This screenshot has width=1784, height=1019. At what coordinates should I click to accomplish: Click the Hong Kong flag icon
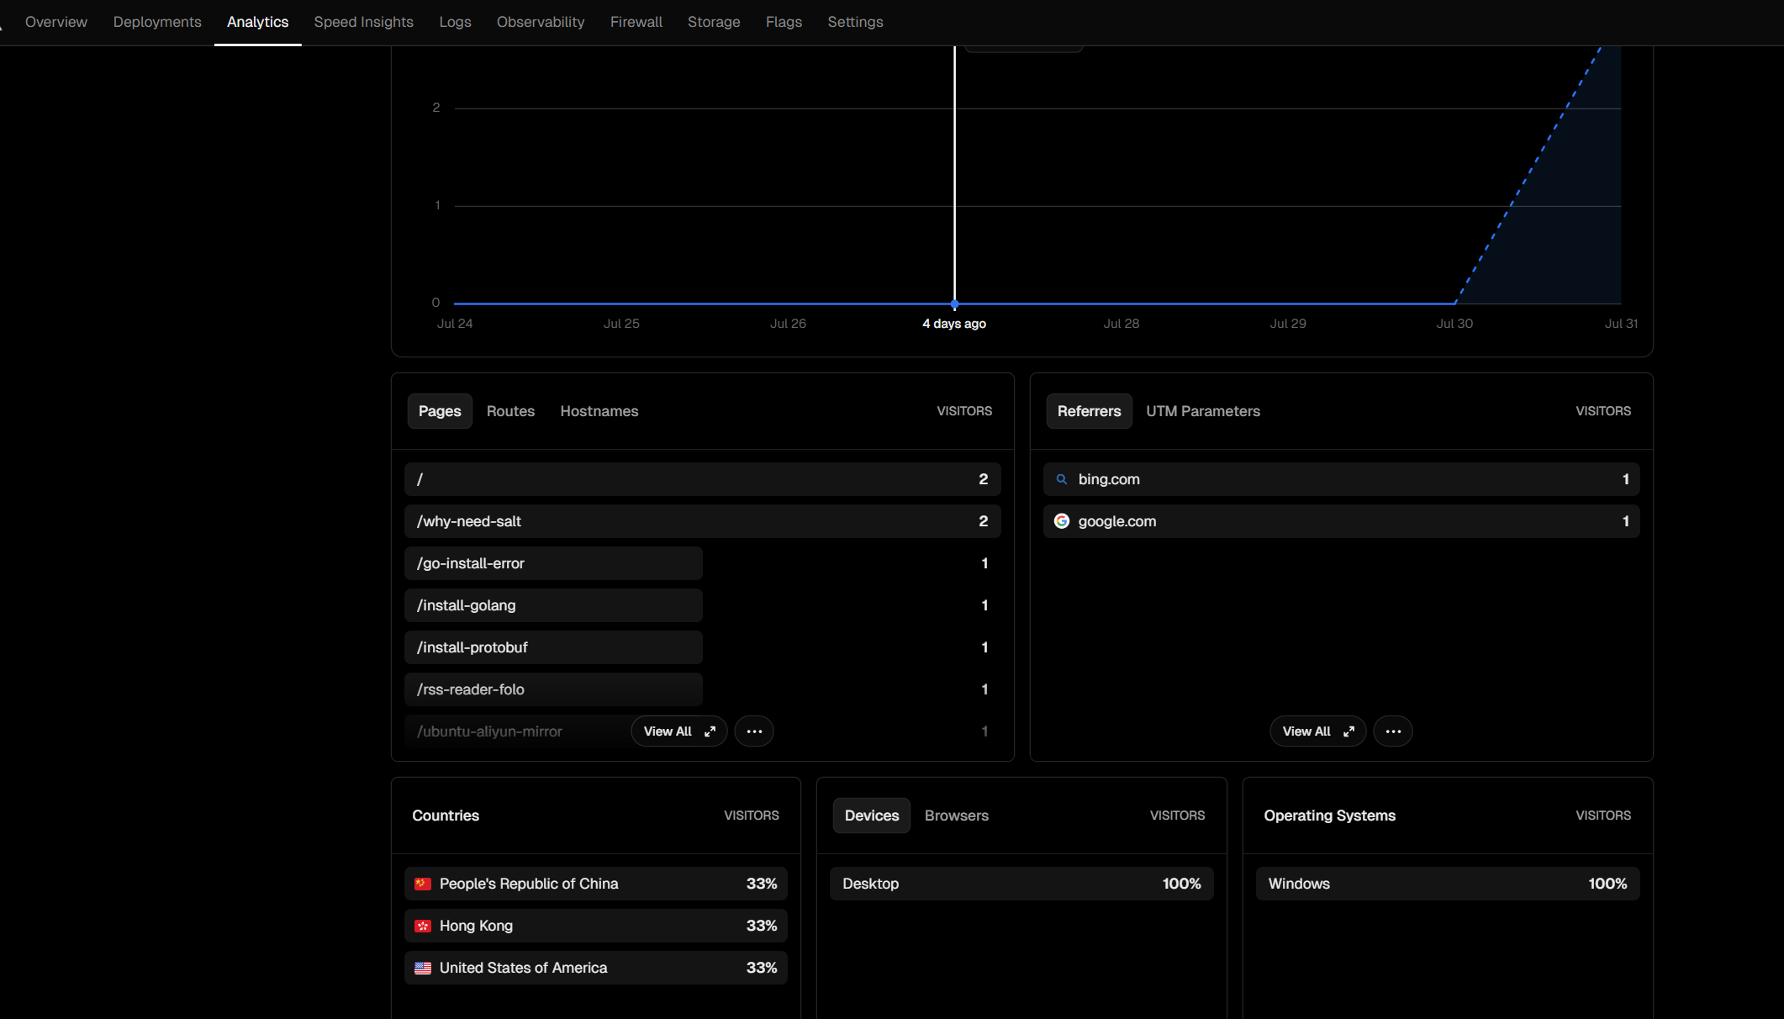pyautogui.click(x=423, y=926)
